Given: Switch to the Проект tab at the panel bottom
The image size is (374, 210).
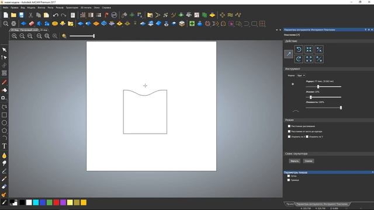Looking at the screenshot, I should [x=290, y=204].
